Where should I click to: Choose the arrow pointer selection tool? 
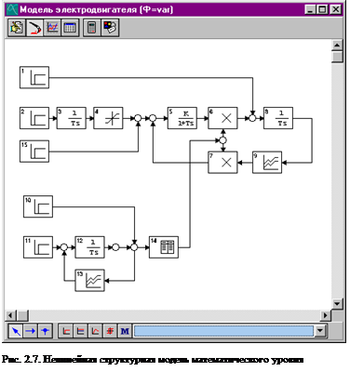click(16, 331)
